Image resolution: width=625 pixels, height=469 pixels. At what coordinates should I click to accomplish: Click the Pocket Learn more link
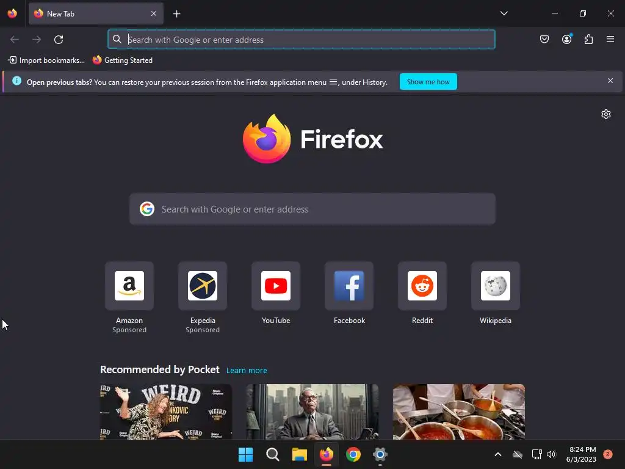click(x=247, y=371)
